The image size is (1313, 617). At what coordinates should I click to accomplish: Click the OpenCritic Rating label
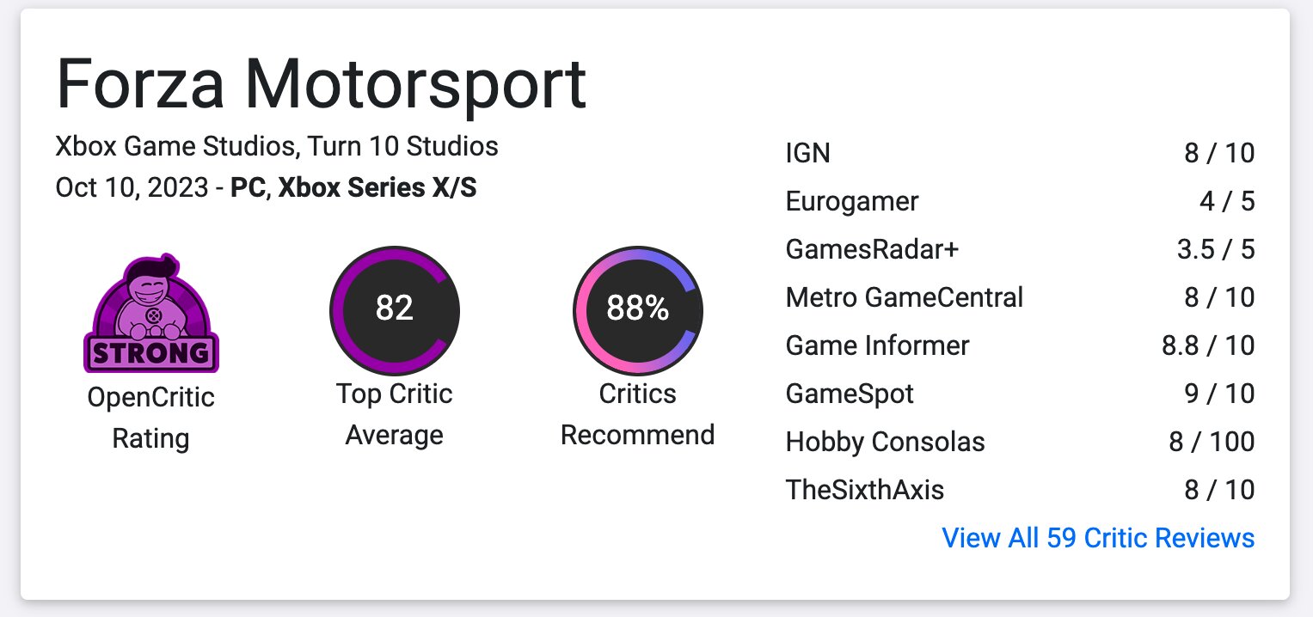[x=151, y=418]
